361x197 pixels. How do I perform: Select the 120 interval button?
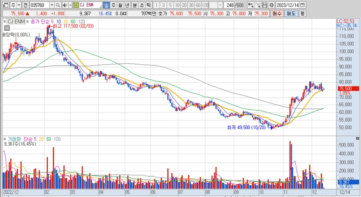click(x=205, y=5)
